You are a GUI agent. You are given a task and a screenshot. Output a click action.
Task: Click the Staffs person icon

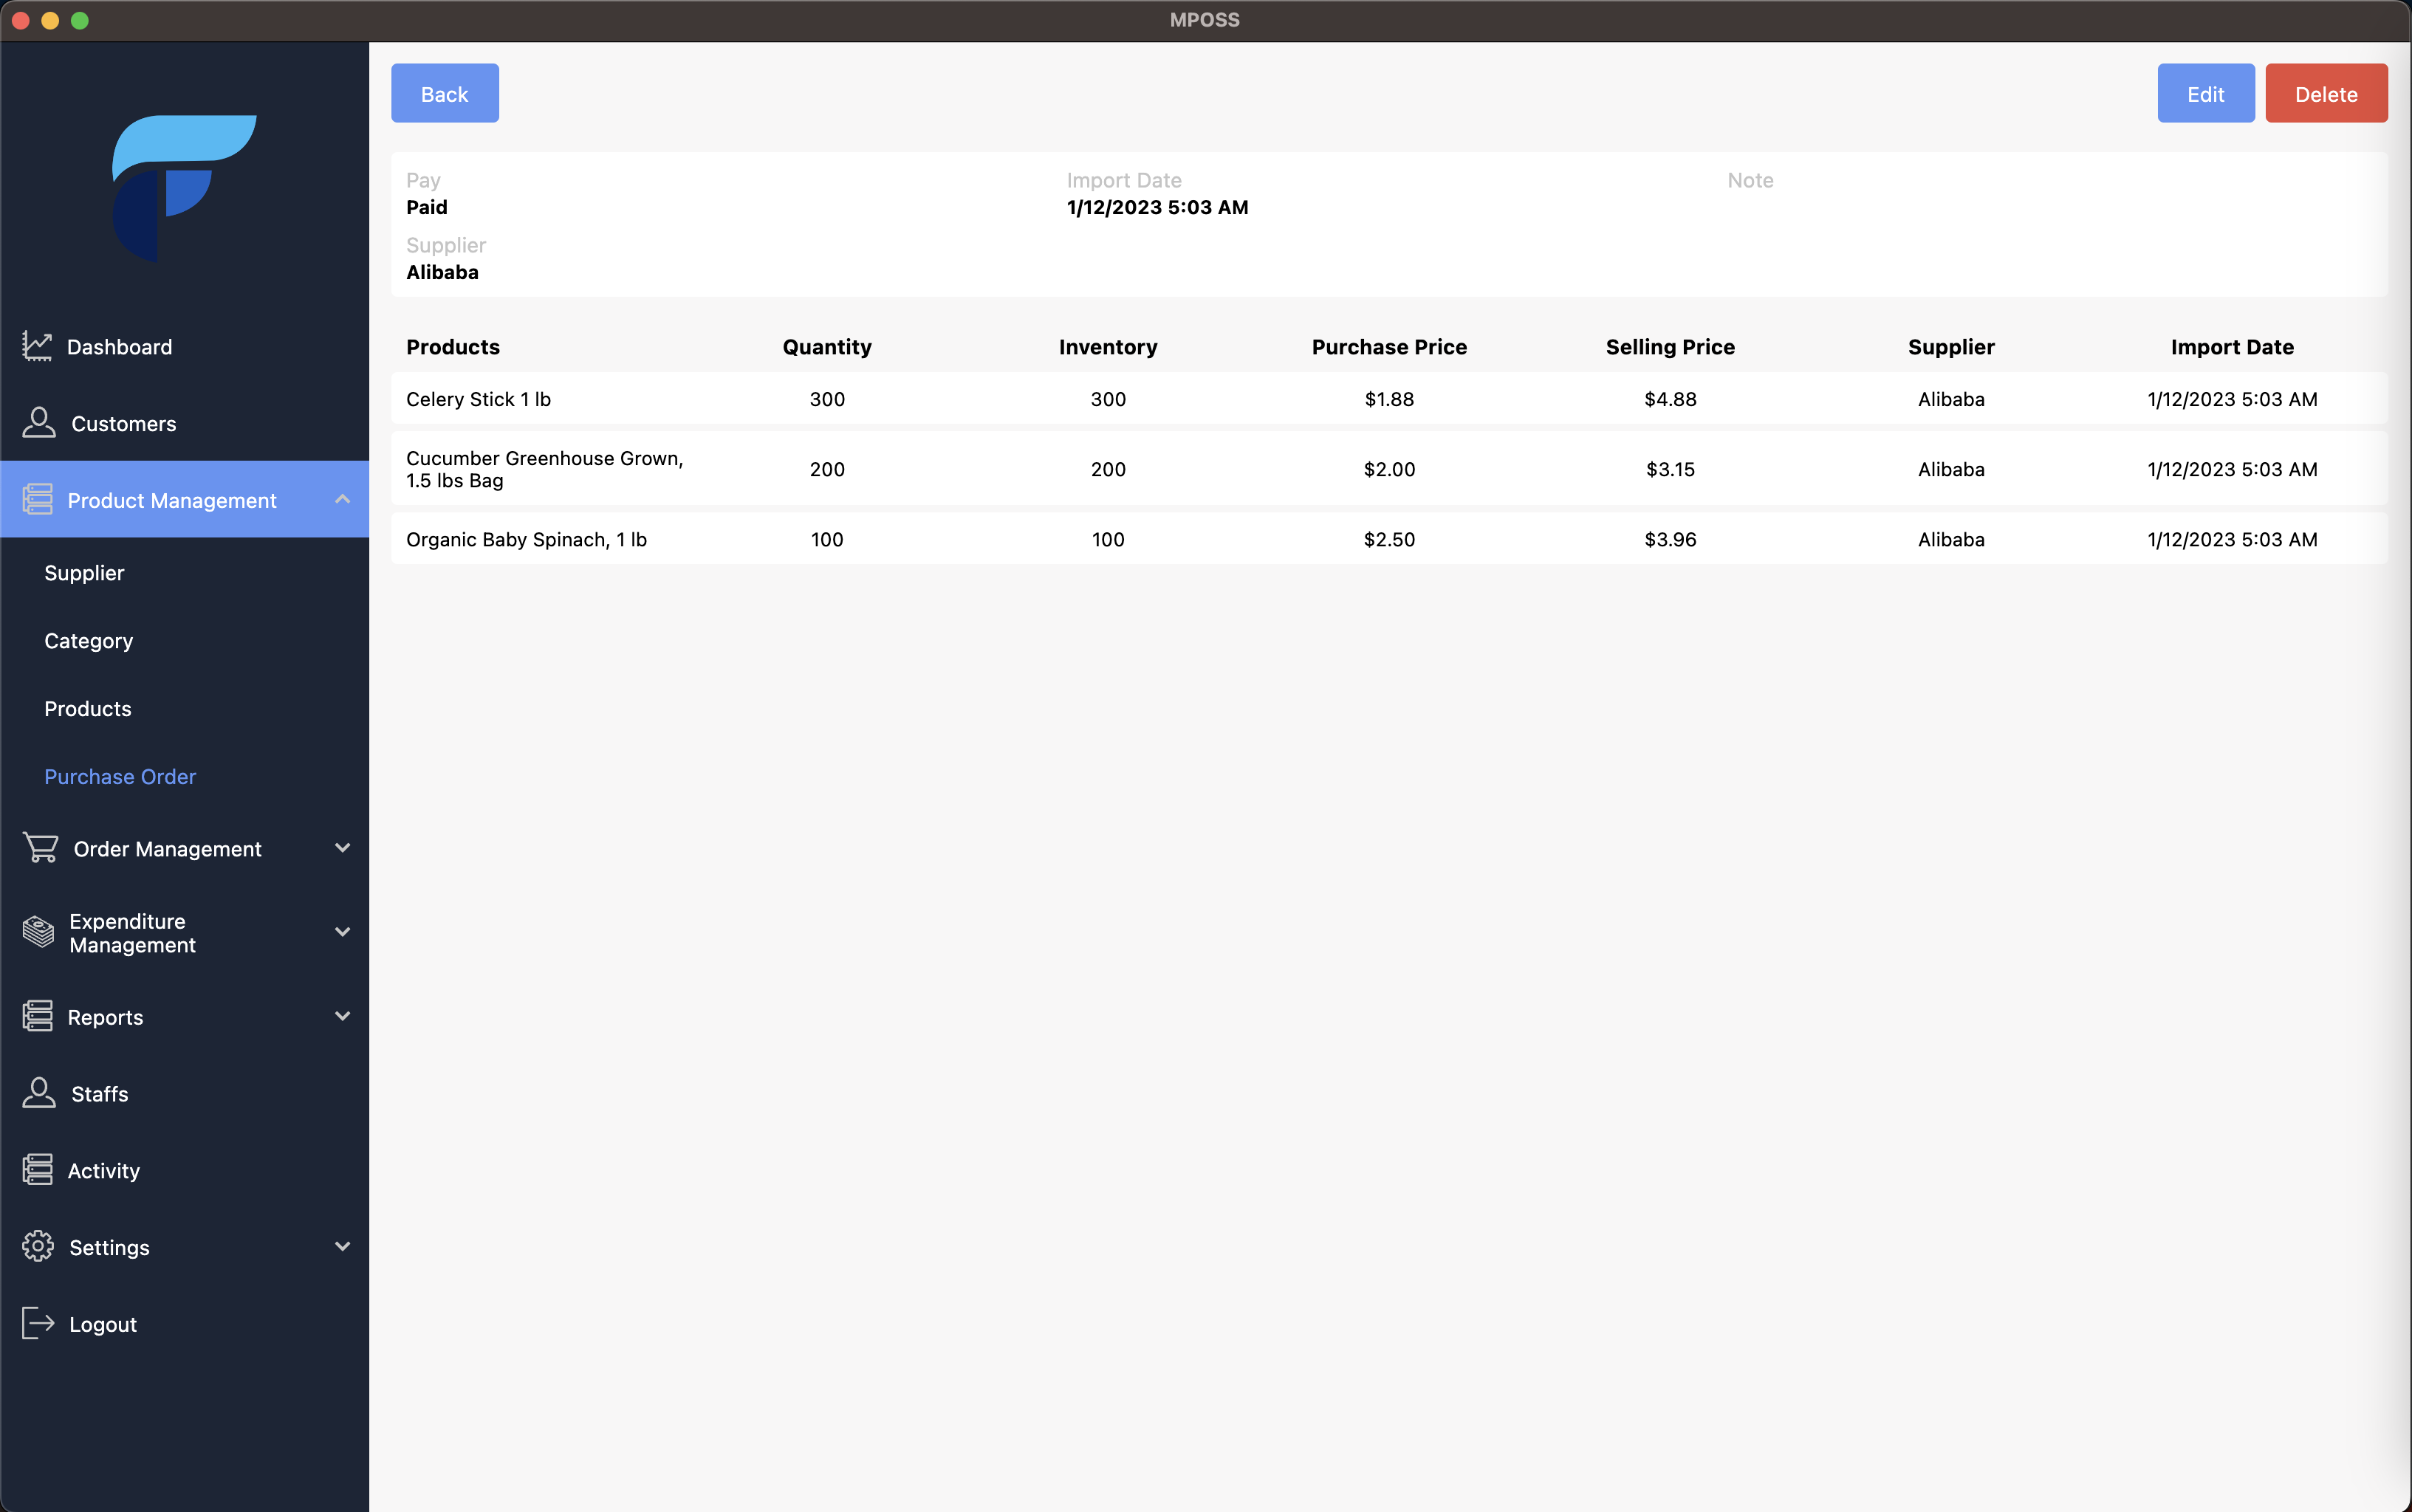coord(39,1093)
